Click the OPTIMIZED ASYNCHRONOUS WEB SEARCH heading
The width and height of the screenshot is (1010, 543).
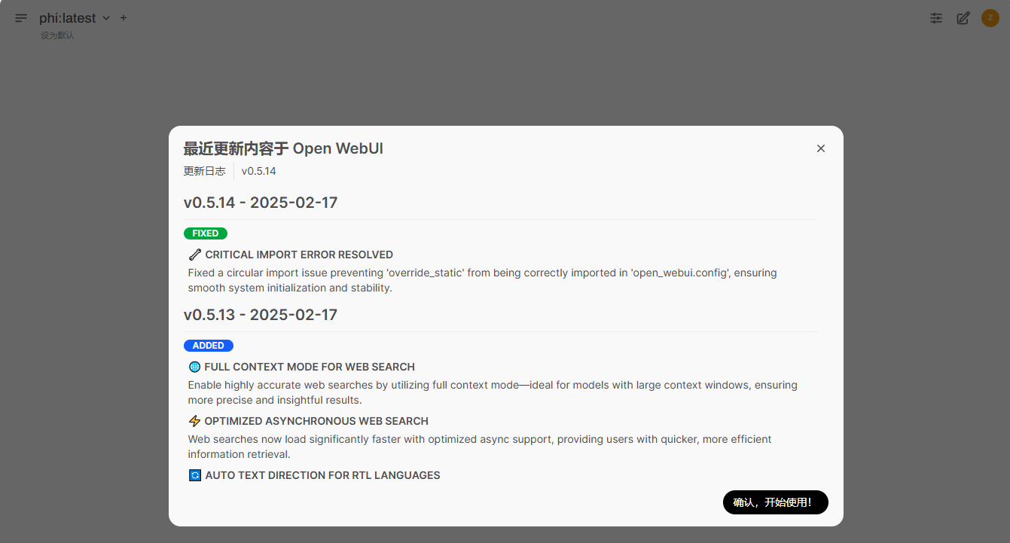point(316,421)
